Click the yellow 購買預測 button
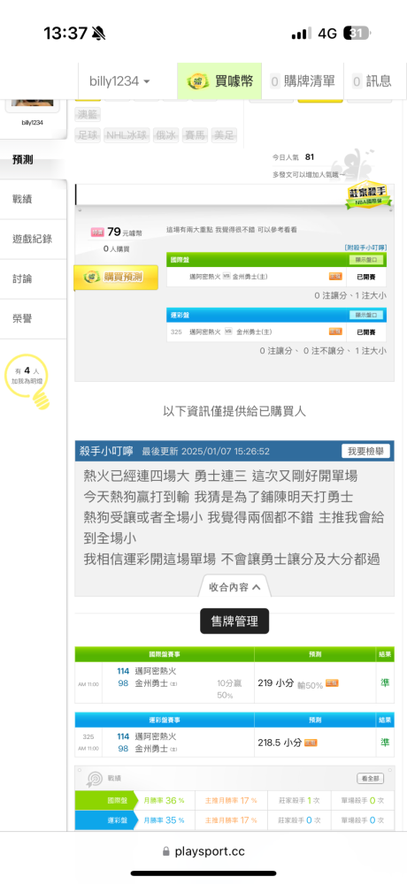The image size is (407, 884). 116,278
